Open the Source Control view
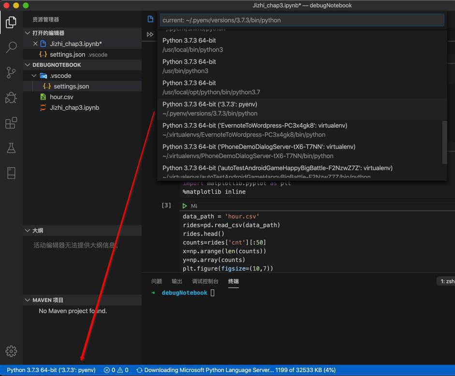This screenshot has width=455, height=376. 11,72
